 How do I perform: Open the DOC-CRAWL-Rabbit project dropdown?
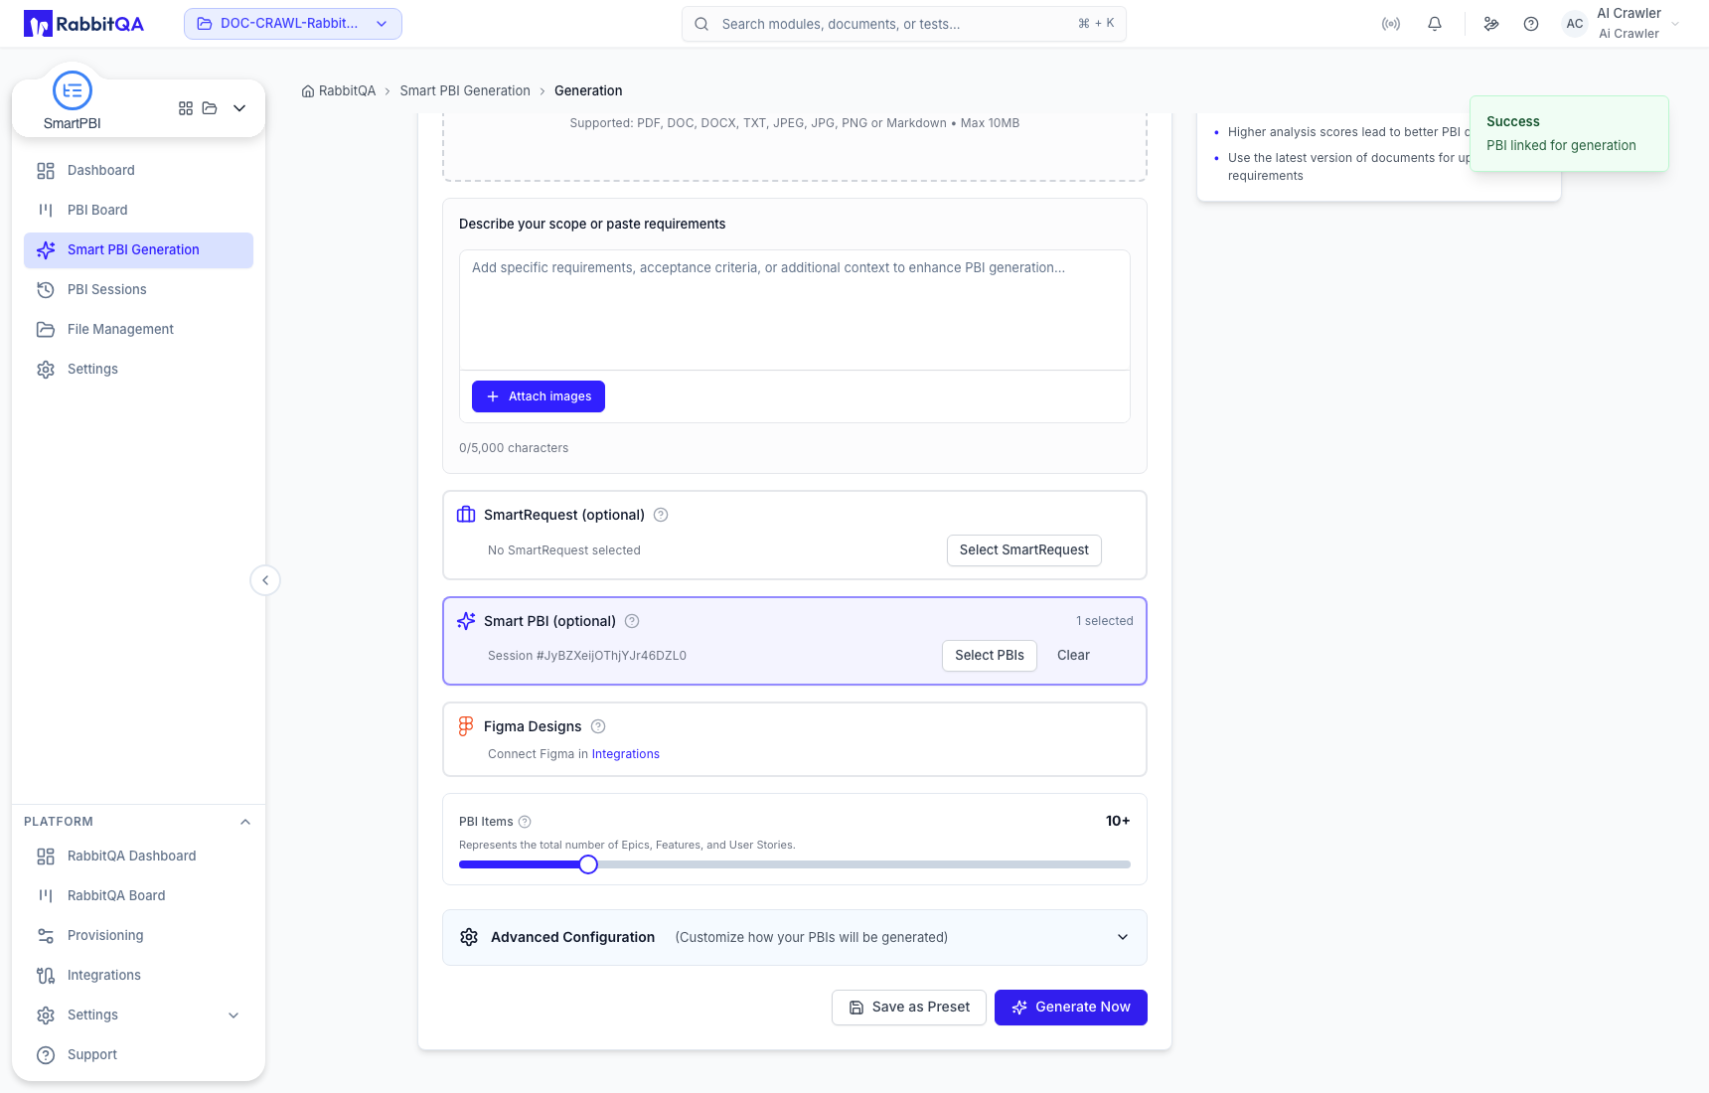coord(293,24)
